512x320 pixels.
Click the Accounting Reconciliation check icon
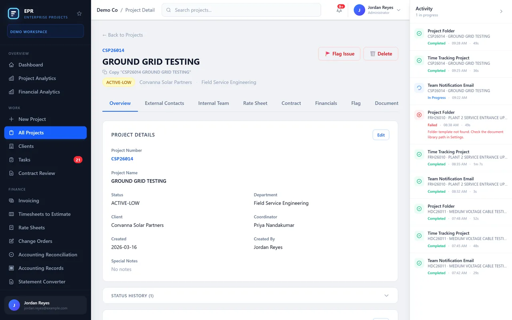coord(11,255)
